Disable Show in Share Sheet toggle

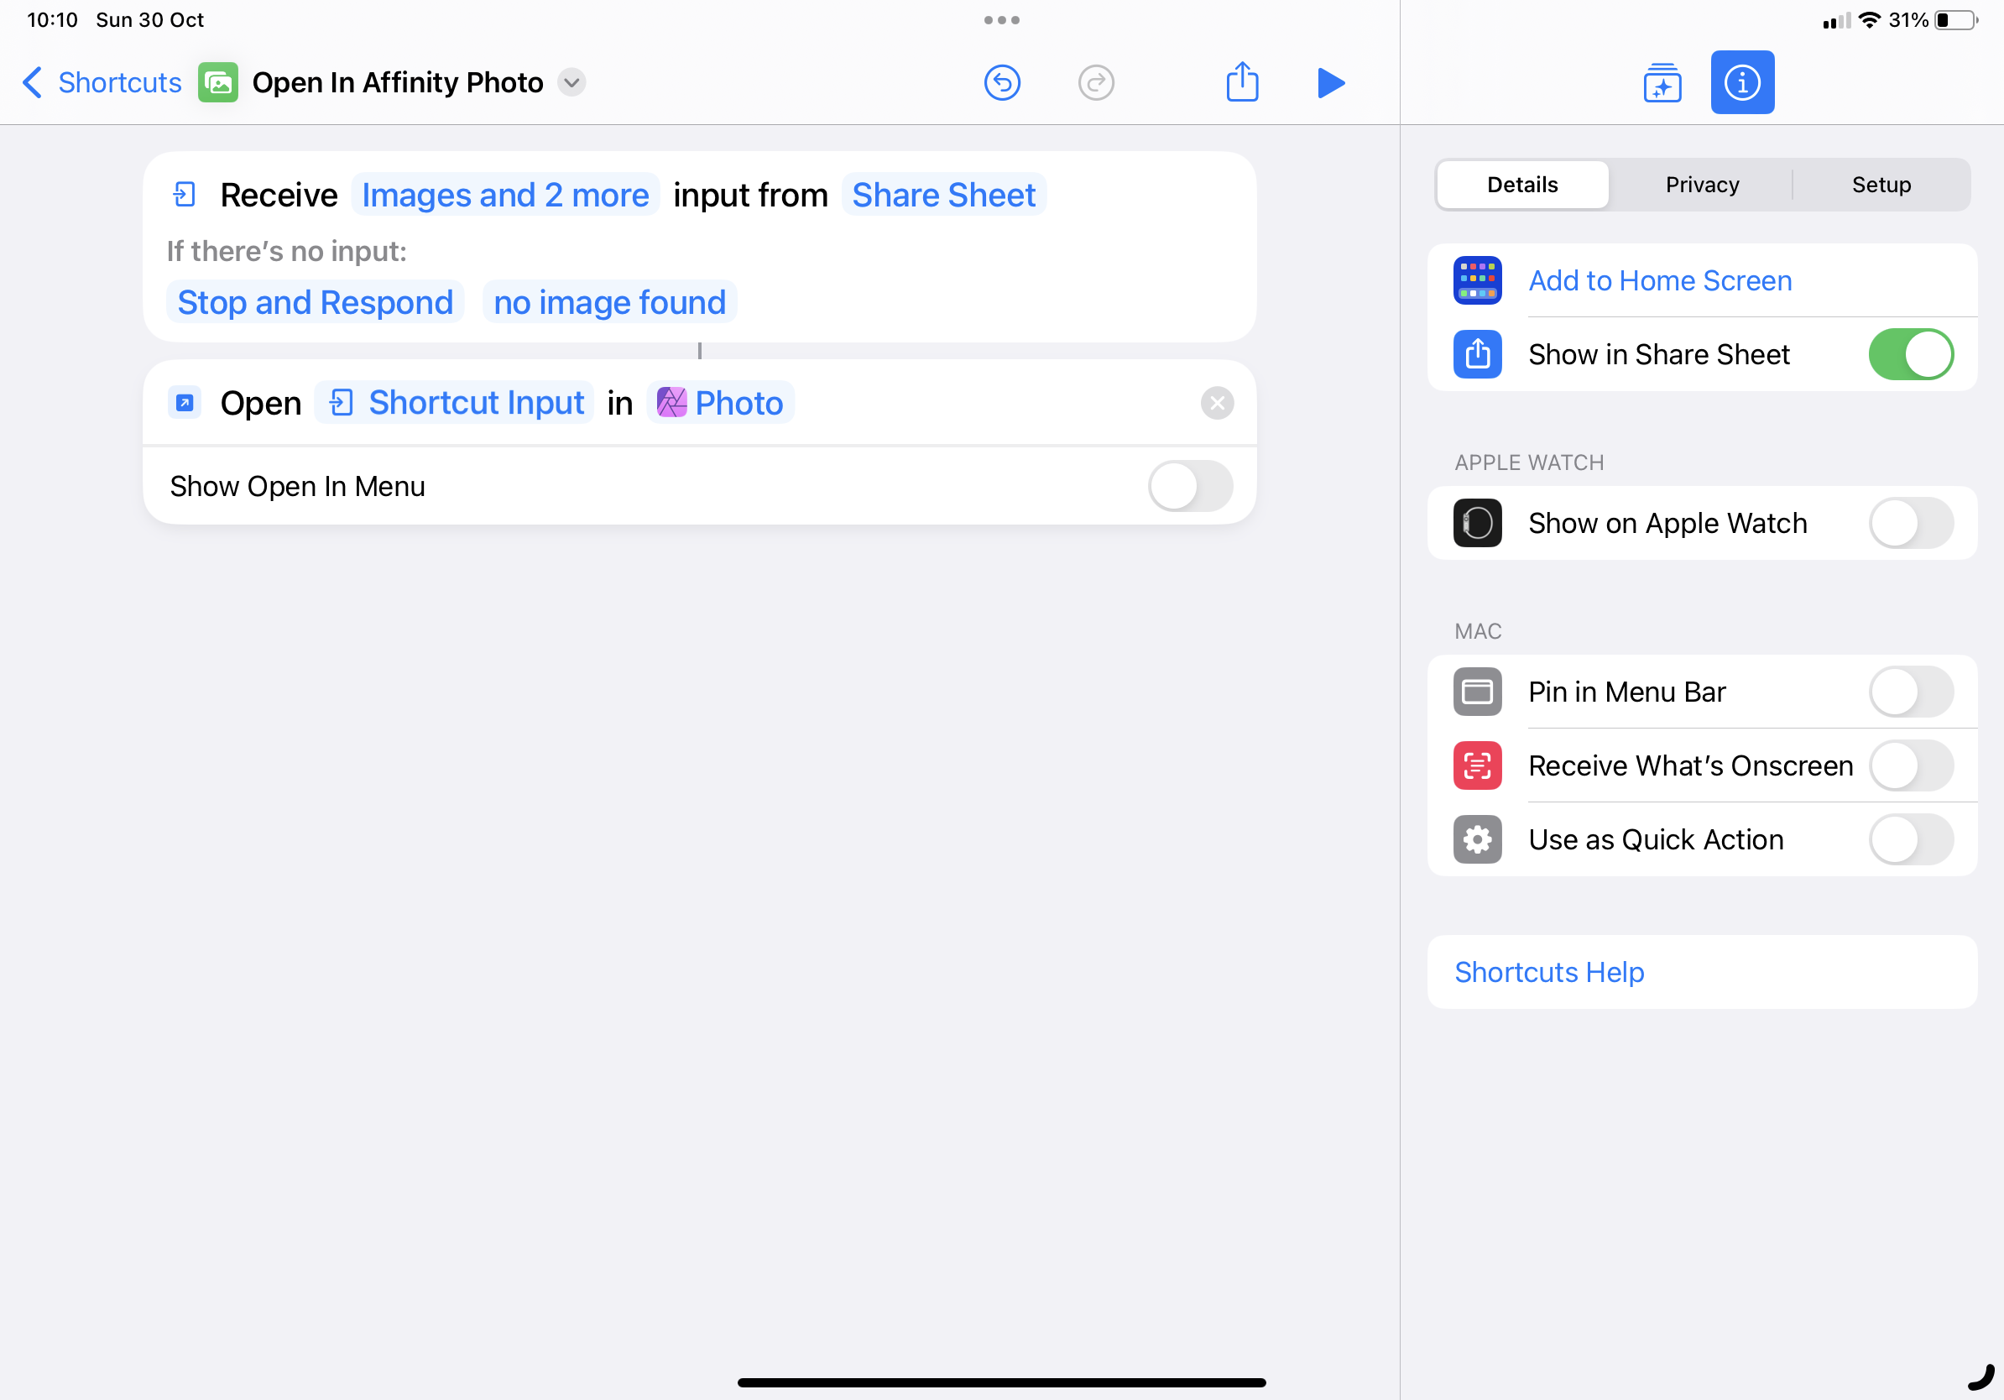[1911, 354]
